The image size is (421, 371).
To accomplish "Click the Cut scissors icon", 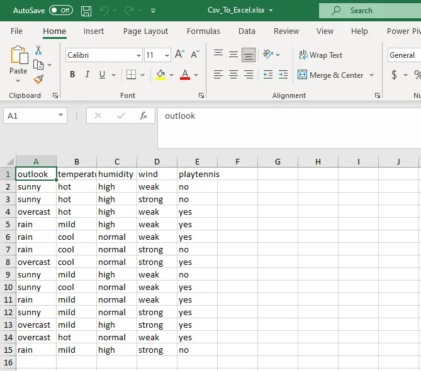I will pos(38,50).
